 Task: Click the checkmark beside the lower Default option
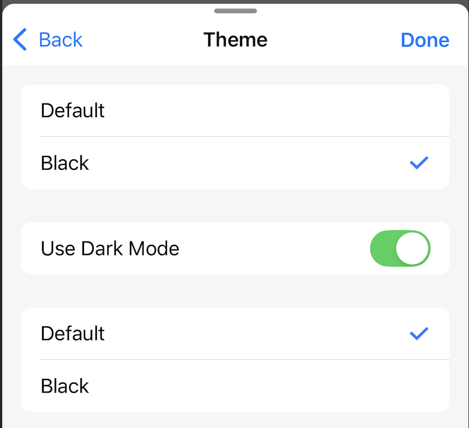419,333
